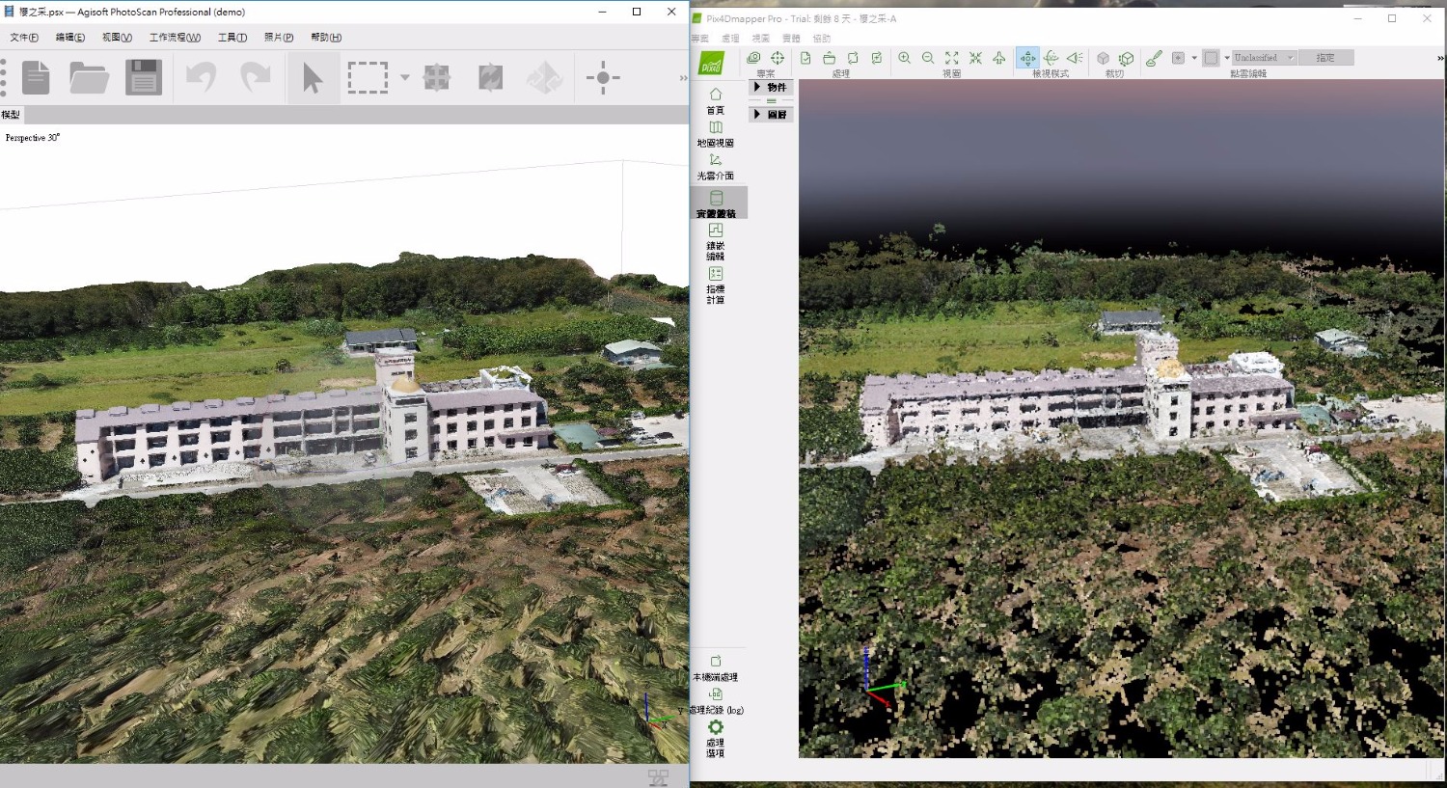Open 地圖視圖 map view in Pix4D sidebar
1447x788 pixels.
715,134
